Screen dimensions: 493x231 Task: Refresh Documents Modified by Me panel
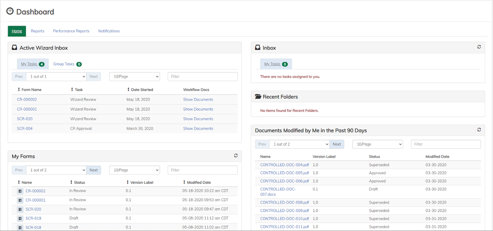(479, 130)
